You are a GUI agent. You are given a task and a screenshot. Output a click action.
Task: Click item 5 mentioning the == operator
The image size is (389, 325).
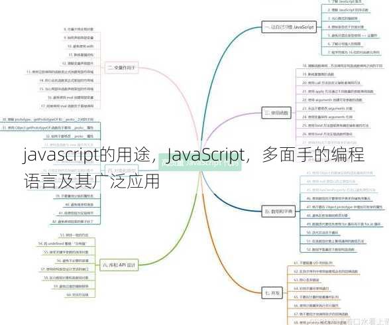(352, 36)
